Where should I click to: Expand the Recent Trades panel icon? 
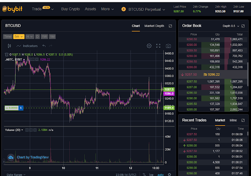pyautogui.click(x=243, y=120)
